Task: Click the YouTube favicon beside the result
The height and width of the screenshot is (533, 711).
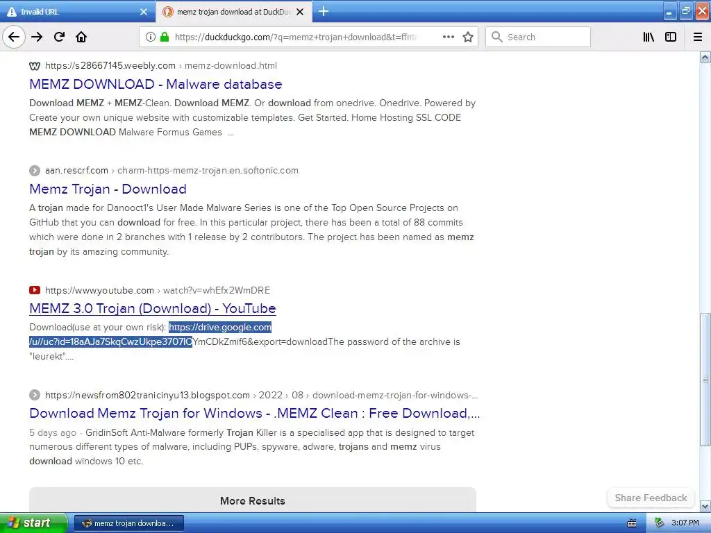Action: pyautogui.click(x=35, y=290)
